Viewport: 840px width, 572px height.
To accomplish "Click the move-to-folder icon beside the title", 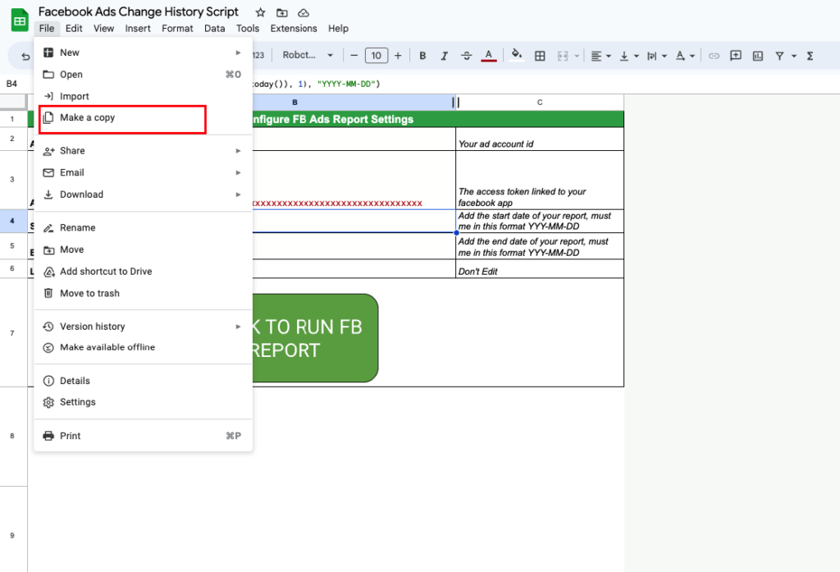I will coord(282,12).
